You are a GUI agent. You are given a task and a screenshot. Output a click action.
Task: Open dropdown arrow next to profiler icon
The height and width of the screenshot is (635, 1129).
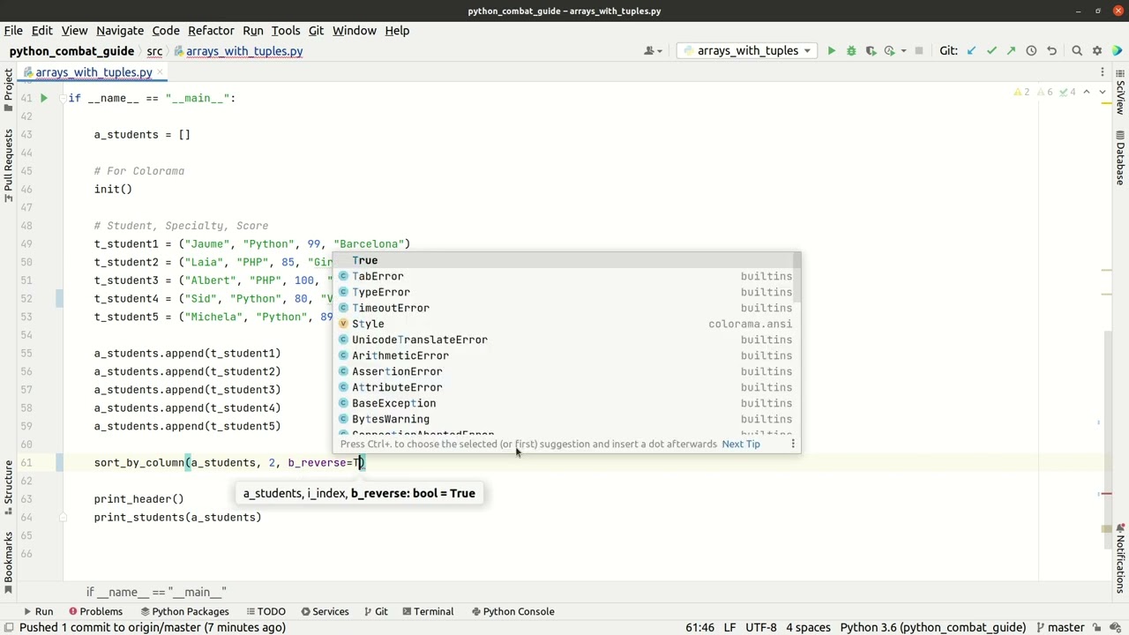[x=903, y=51]
